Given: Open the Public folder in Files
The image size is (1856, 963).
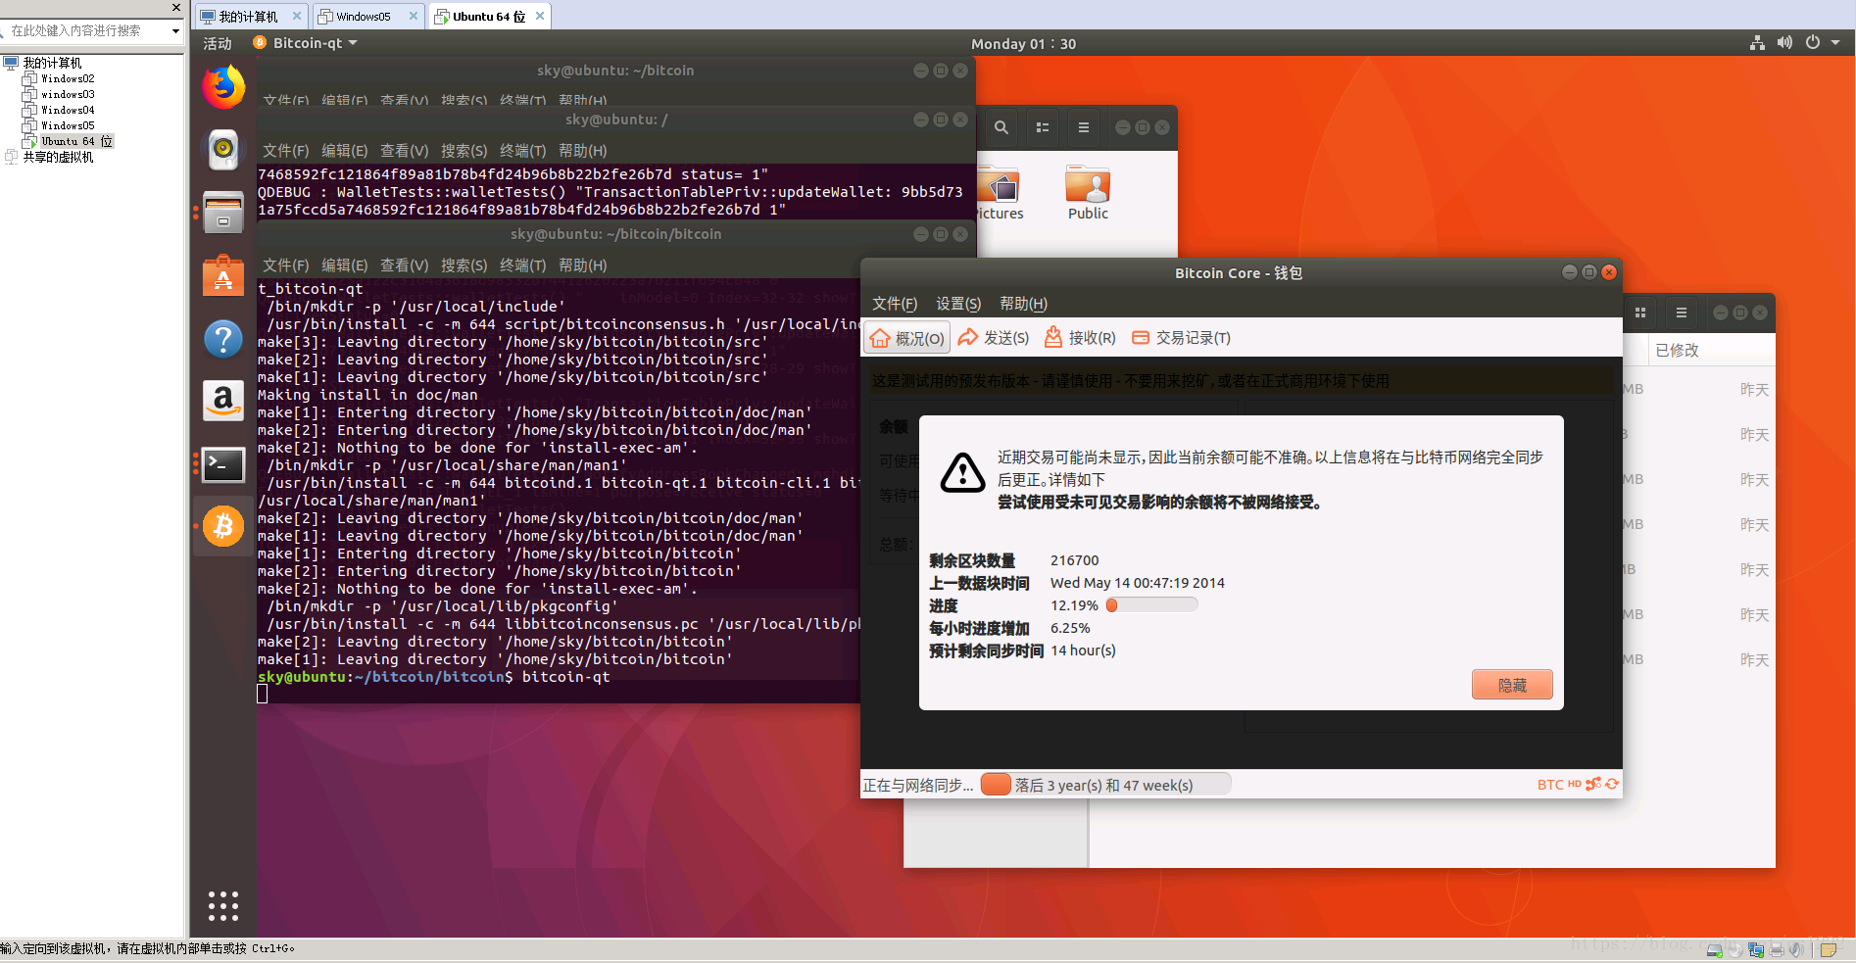Looking at the screenshot, I should [x=1088, y=193].
